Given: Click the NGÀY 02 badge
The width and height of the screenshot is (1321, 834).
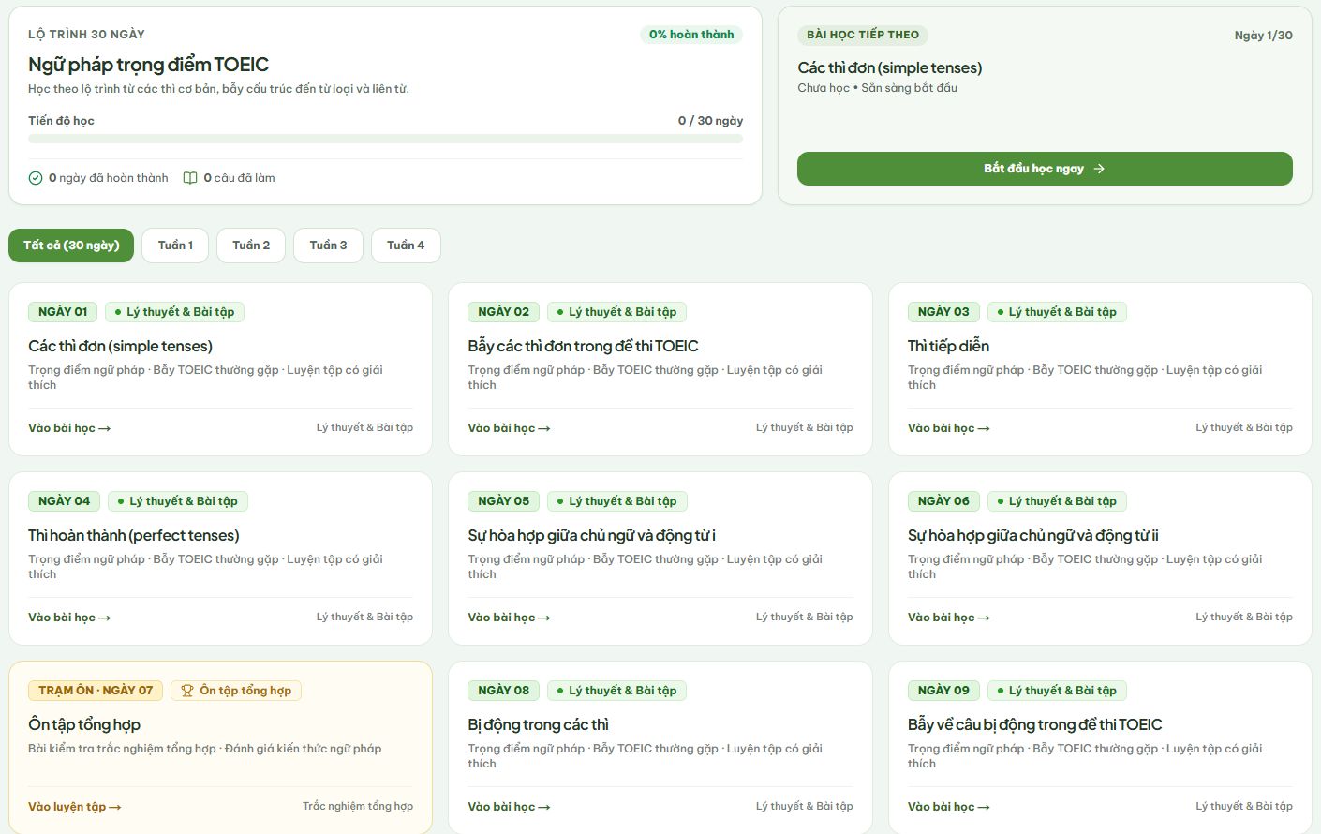Looking at the screenshot, I should point(503,312).
